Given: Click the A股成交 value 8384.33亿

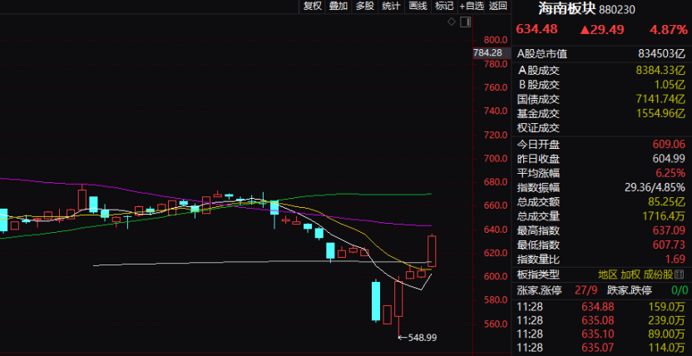Looking at the screenshot, I should coord(660,70).
